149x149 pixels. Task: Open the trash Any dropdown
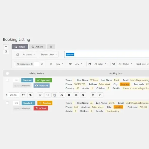coord(59,64)
